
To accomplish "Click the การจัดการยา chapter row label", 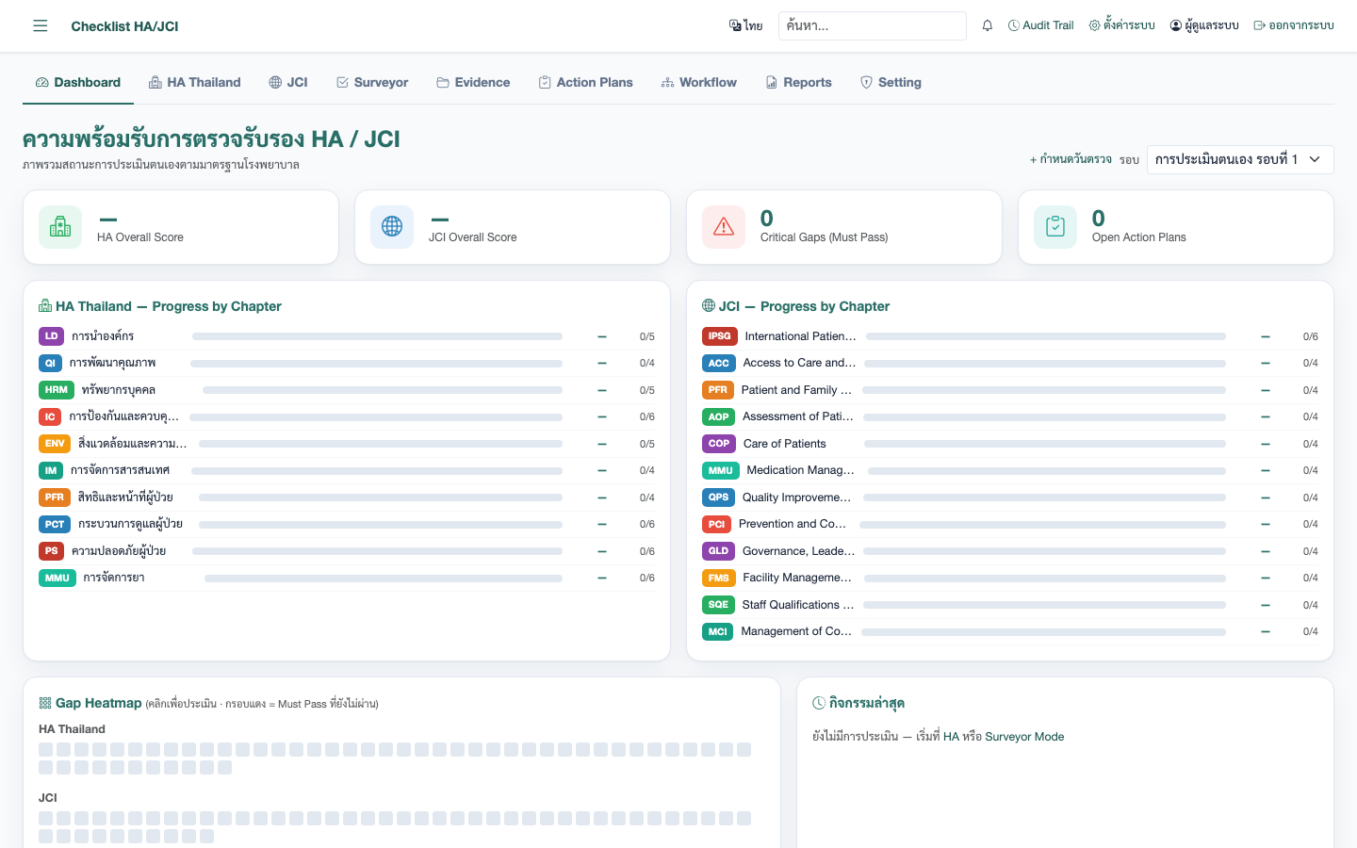I will pos(114,578).
